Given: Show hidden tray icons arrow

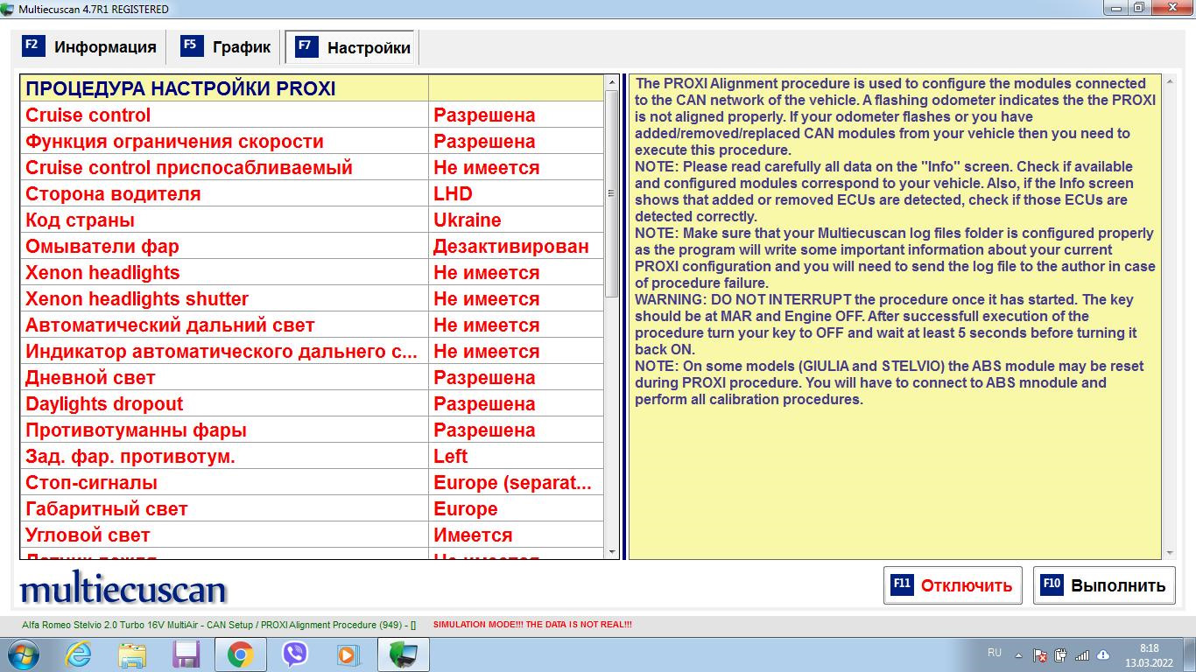Looking at the screenshot, I should tap(1018, 654).
